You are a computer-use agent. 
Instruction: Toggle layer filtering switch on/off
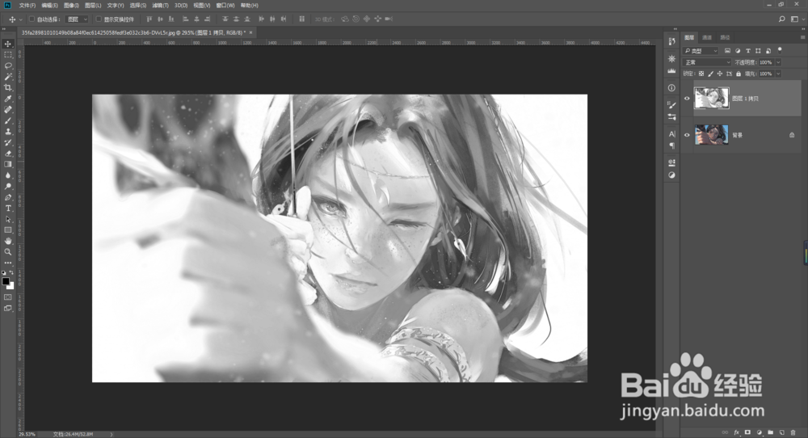point(780,50)
